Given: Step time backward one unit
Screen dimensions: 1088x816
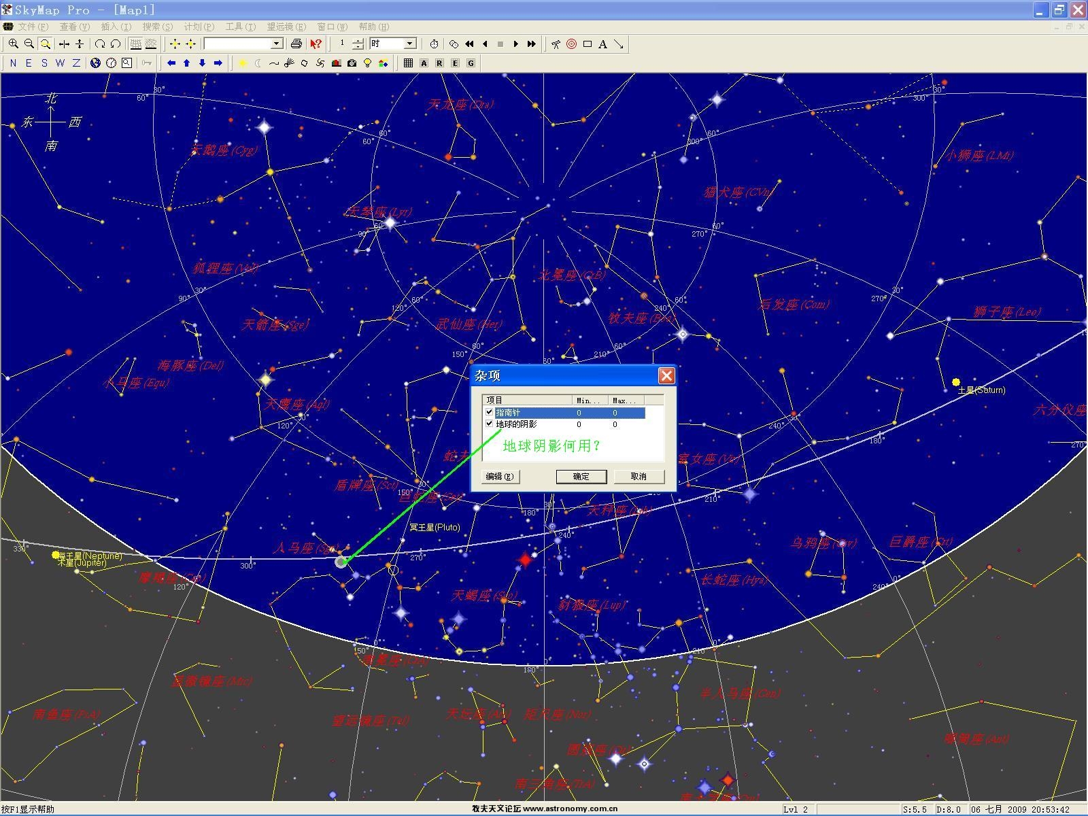Looking at the screenshot, I should [x=485, y=44].
